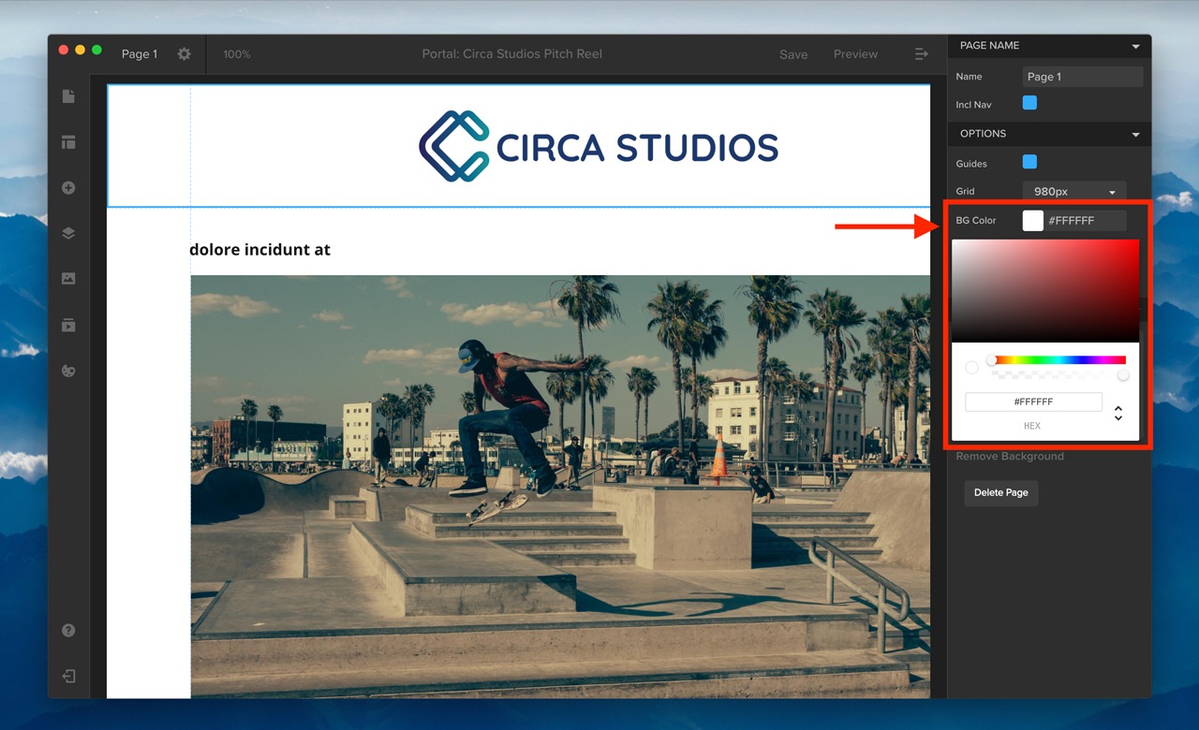The height and width of the screenshot is (730, 1199).
Task: Toggle the Incl Nav checkbox
Action: coord(1029,103)
